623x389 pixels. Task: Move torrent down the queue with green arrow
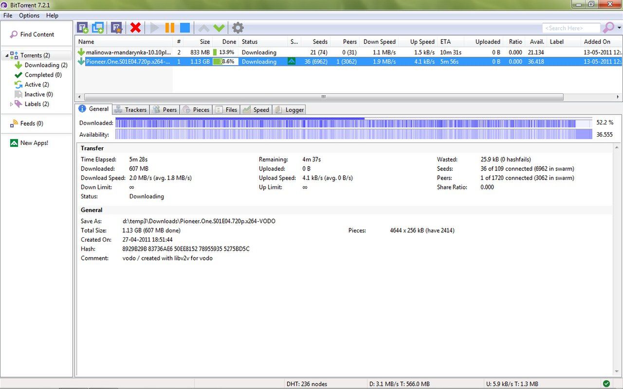219,28
